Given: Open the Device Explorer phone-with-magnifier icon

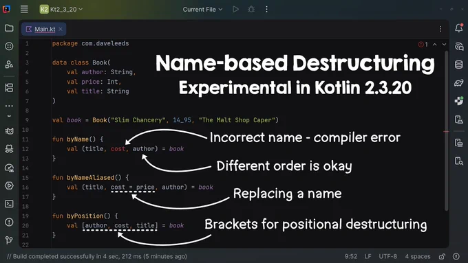Looking at the screenshot, I should point(459,161).
